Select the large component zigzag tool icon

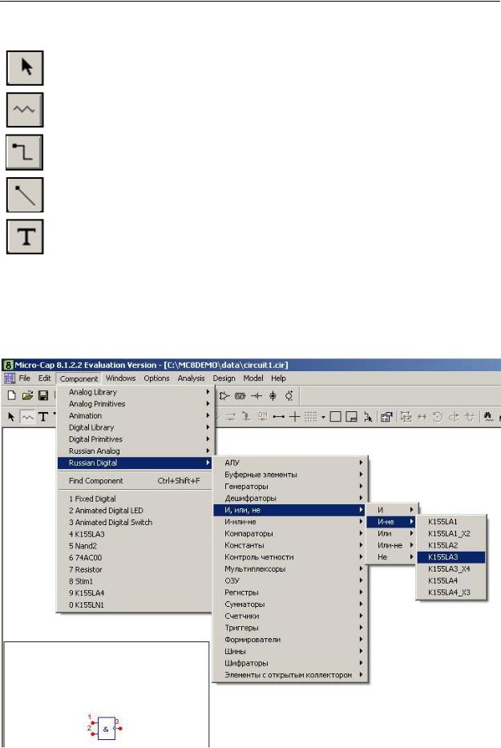(x=25, y=110)
